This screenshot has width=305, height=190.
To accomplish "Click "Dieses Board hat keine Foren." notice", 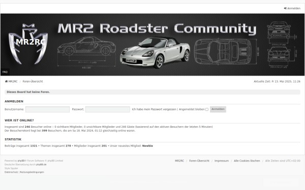I will pyautogui.click(x=28, y=92).
